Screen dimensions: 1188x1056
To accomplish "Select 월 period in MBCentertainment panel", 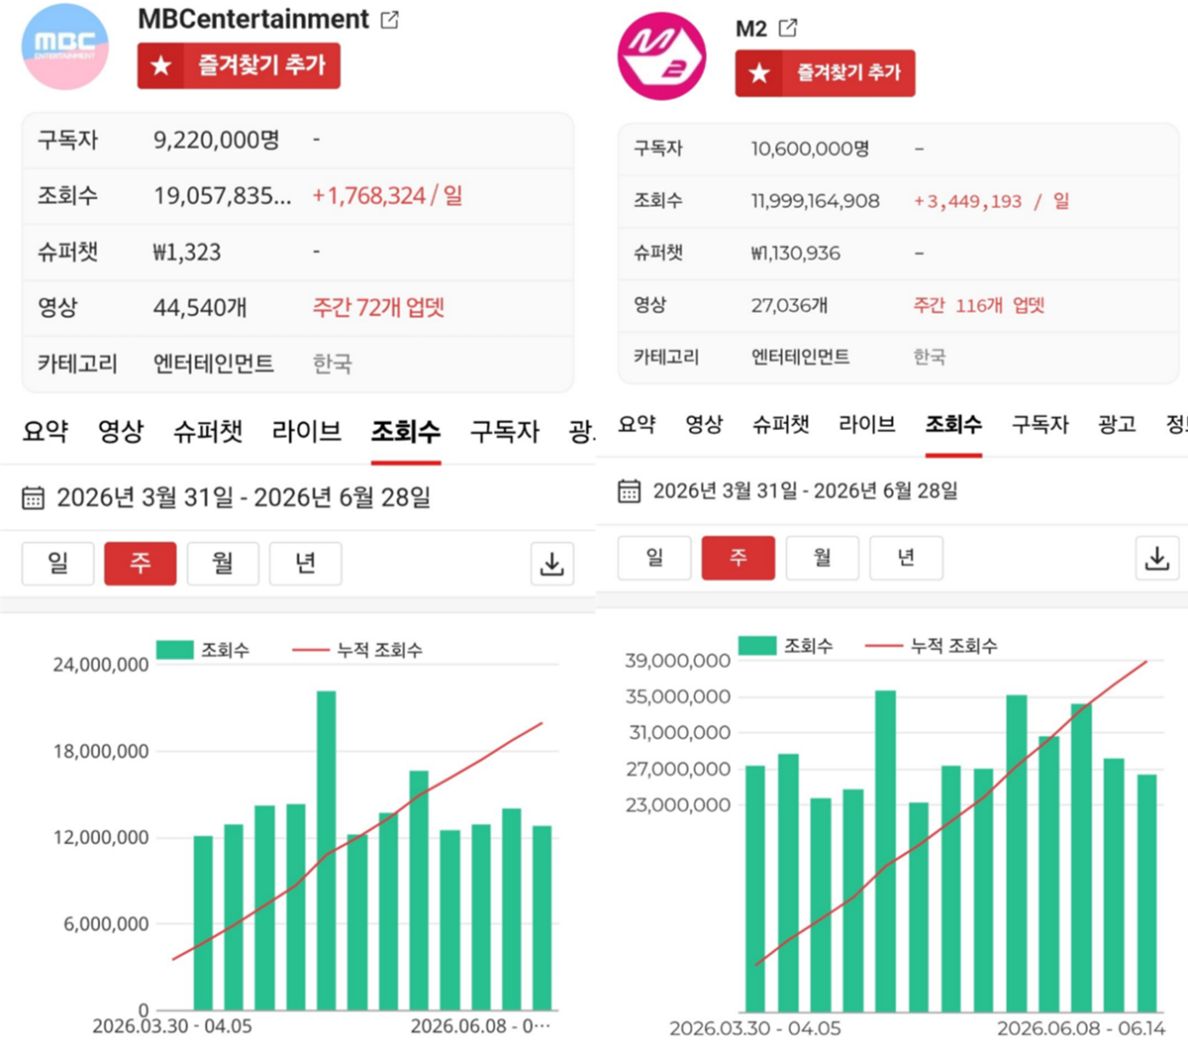I will pyautogui.click(x=223, y=564).
